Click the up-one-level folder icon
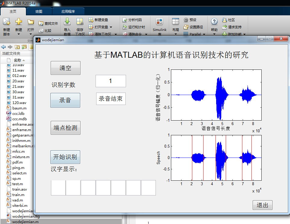Image resolution: width=290 pixels, height=224 pixels. point(17,47)
